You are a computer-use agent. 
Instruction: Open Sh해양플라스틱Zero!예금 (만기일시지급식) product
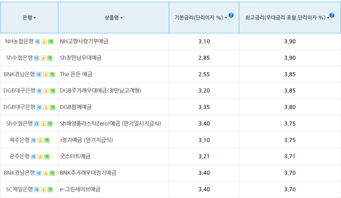110,124
